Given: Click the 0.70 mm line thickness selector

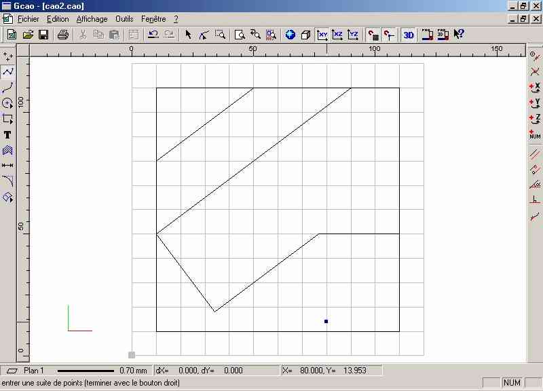Looking at the screenshot, I should coord(102,371).
